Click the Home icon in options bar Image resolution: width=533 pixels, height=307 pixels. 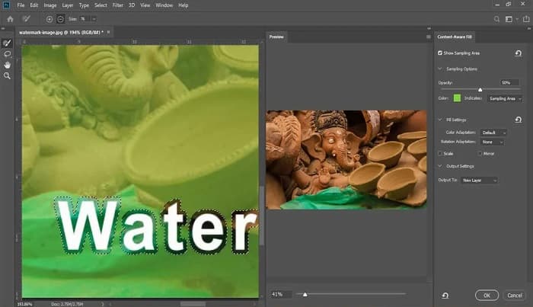10,19
